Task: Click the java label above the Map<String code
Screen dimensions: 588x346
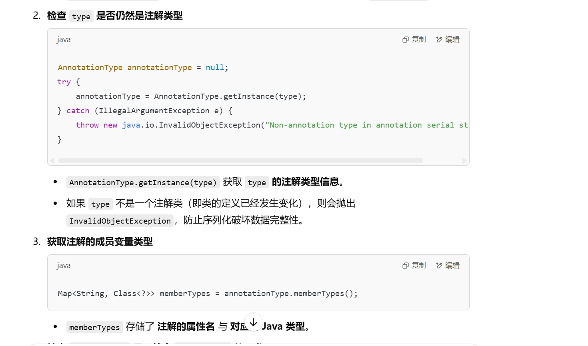Action: [x=64, y=265]
